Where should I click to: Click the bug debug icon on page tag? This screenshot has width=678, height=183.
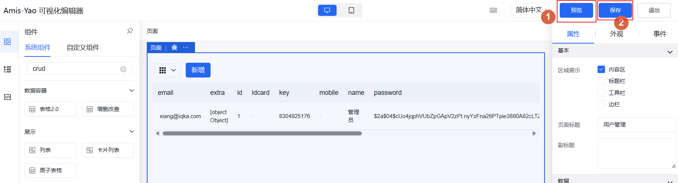(175, 48)
